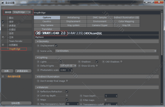Collapse the Lighting section
This screenshot has height=107, width=165.
point(38,58)
